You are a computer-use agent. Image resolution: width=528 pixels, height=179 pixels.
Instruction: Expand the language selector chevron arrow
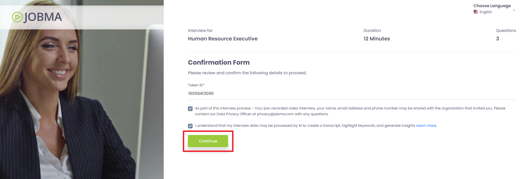pyautogui.click(x=514, y=10)
